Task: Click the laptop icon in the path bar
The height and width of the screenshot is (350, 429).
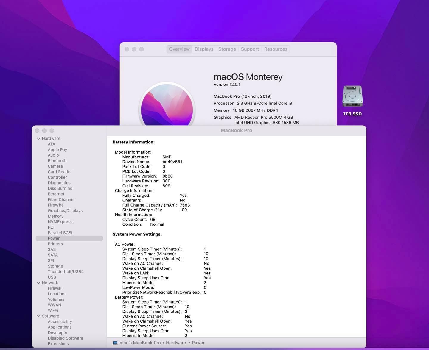Action: pos(115,343)
